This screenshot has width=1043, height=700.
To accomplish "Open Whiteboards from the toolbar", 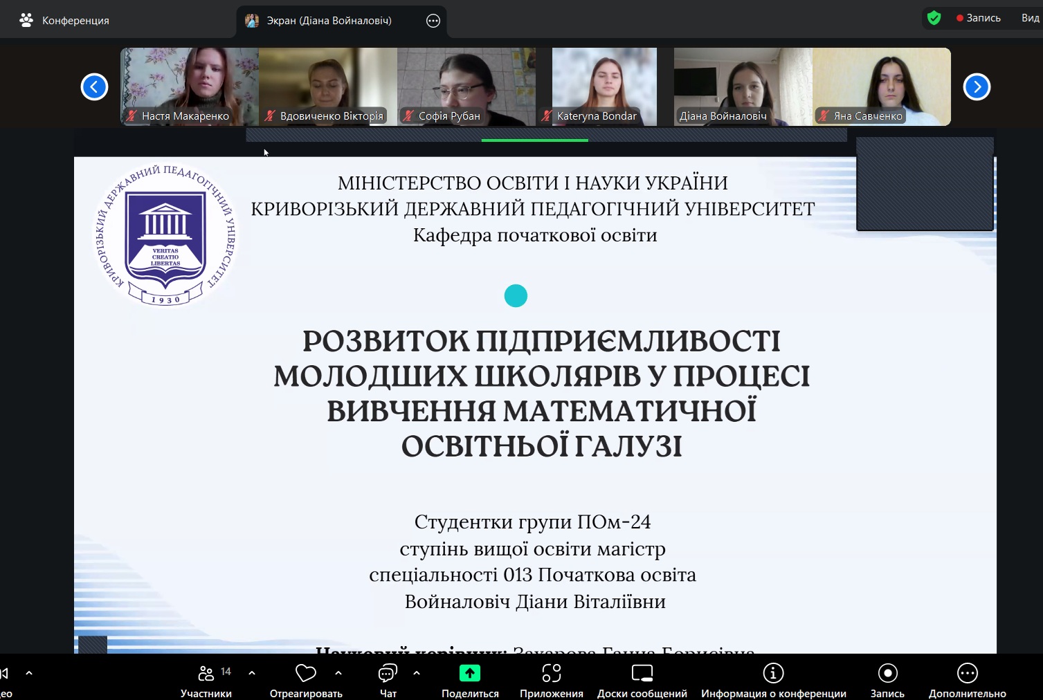I will (x=642, y=673).
